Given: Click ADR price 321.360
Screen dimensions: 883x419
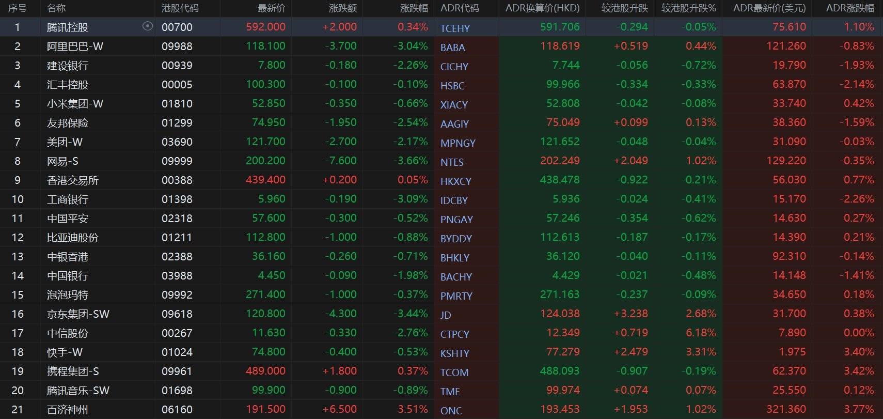Looking at the screenshot, I should [786, 409].
